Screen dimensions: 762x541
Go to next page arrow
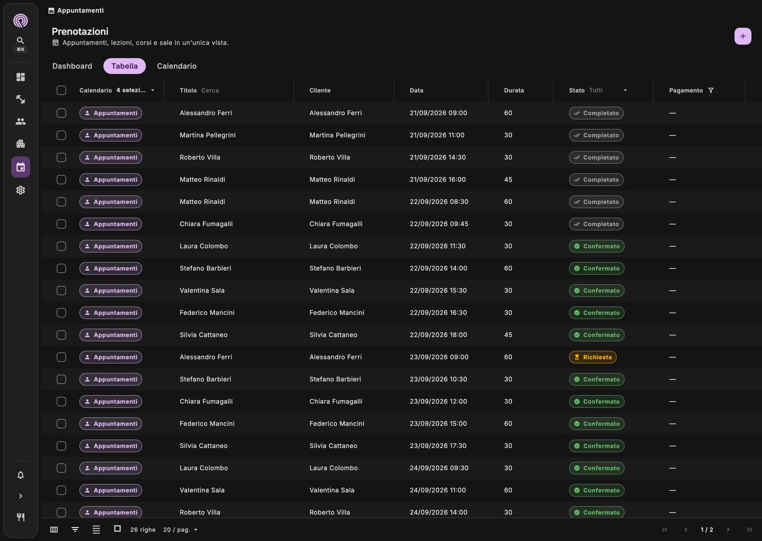click(x=728, y=530)
